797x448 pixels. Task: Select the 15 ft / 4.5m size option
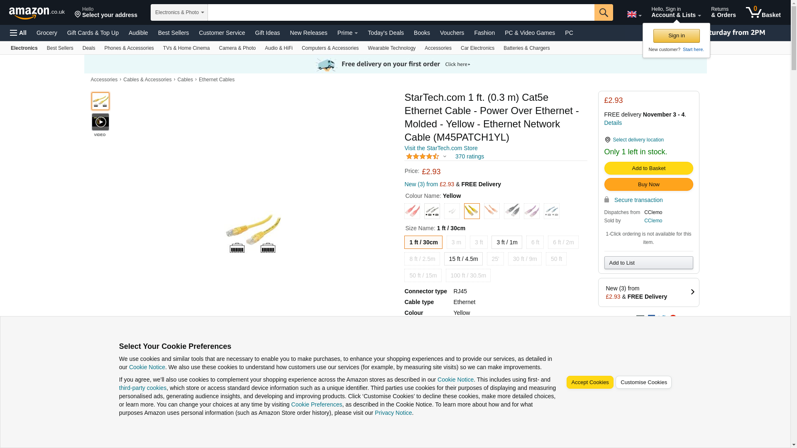463,259
